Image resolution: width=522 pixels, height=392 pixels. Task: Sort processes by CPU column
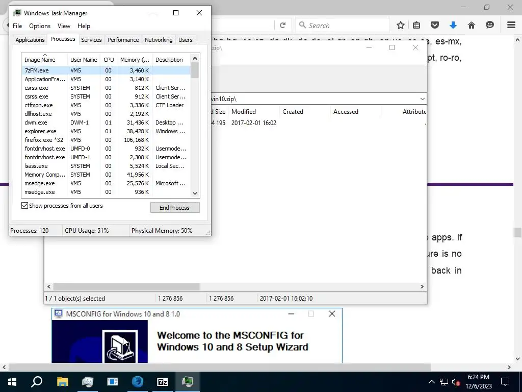(109, 60)
